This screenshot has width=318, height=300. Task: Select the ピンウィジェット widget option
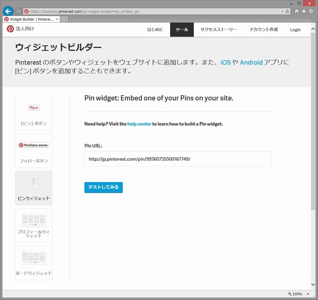[34, 188]
